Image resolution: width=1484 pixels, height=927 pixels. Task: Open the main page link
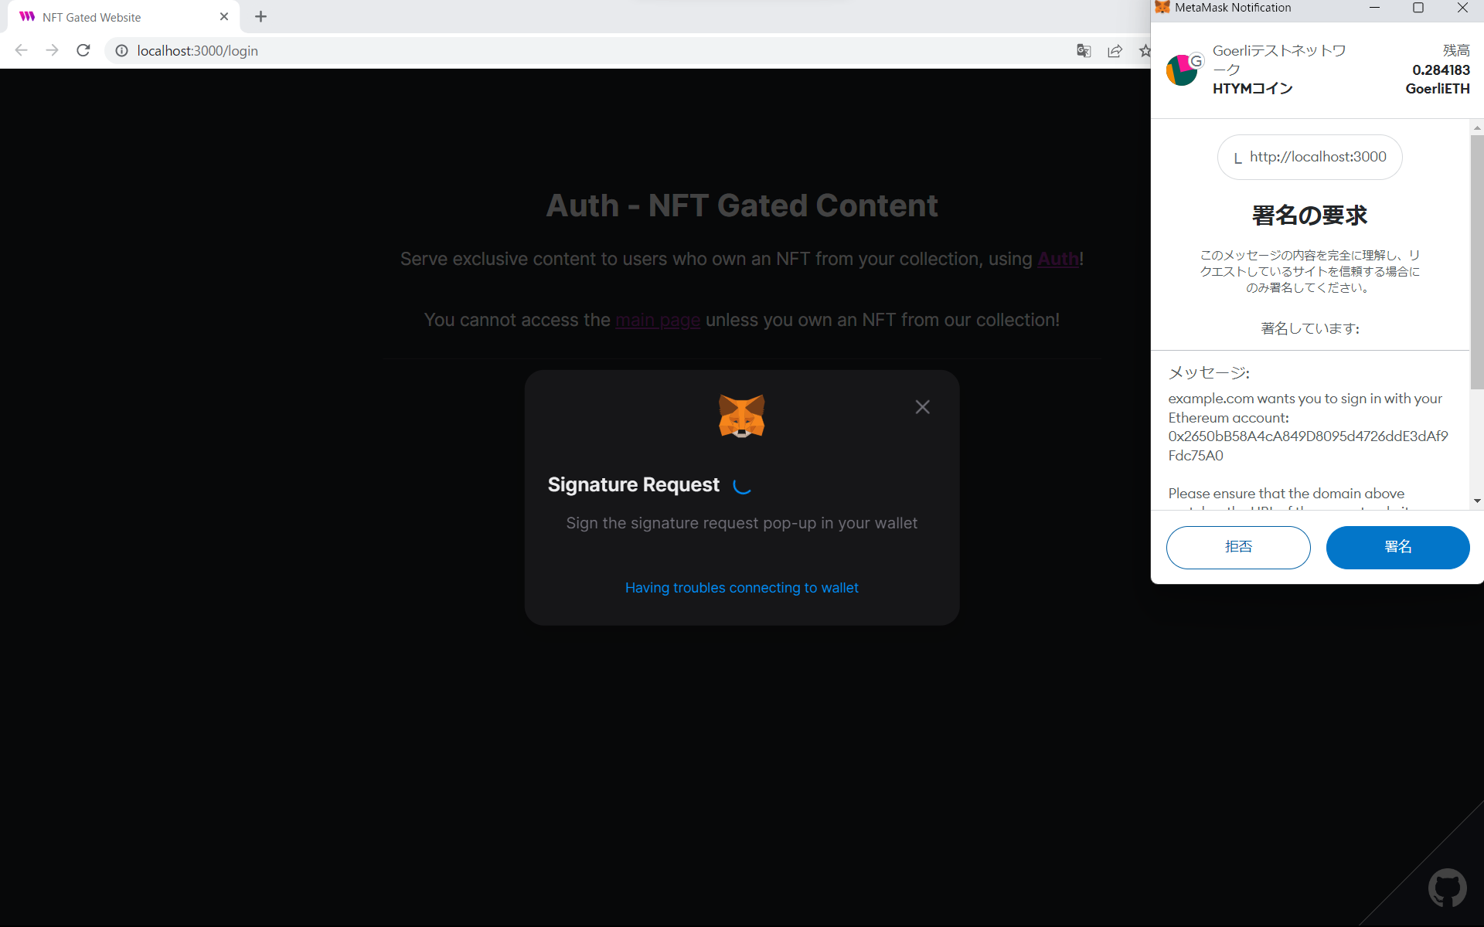pos(658,320)
